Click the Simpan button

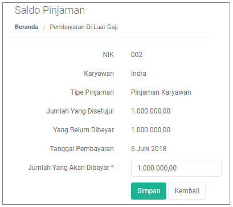[149, 191]
